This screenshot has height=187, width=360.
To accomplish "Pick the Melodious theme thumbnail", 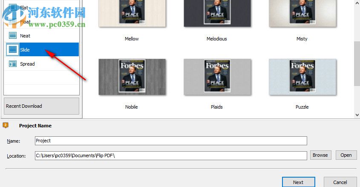I will (x=217, y=14).
